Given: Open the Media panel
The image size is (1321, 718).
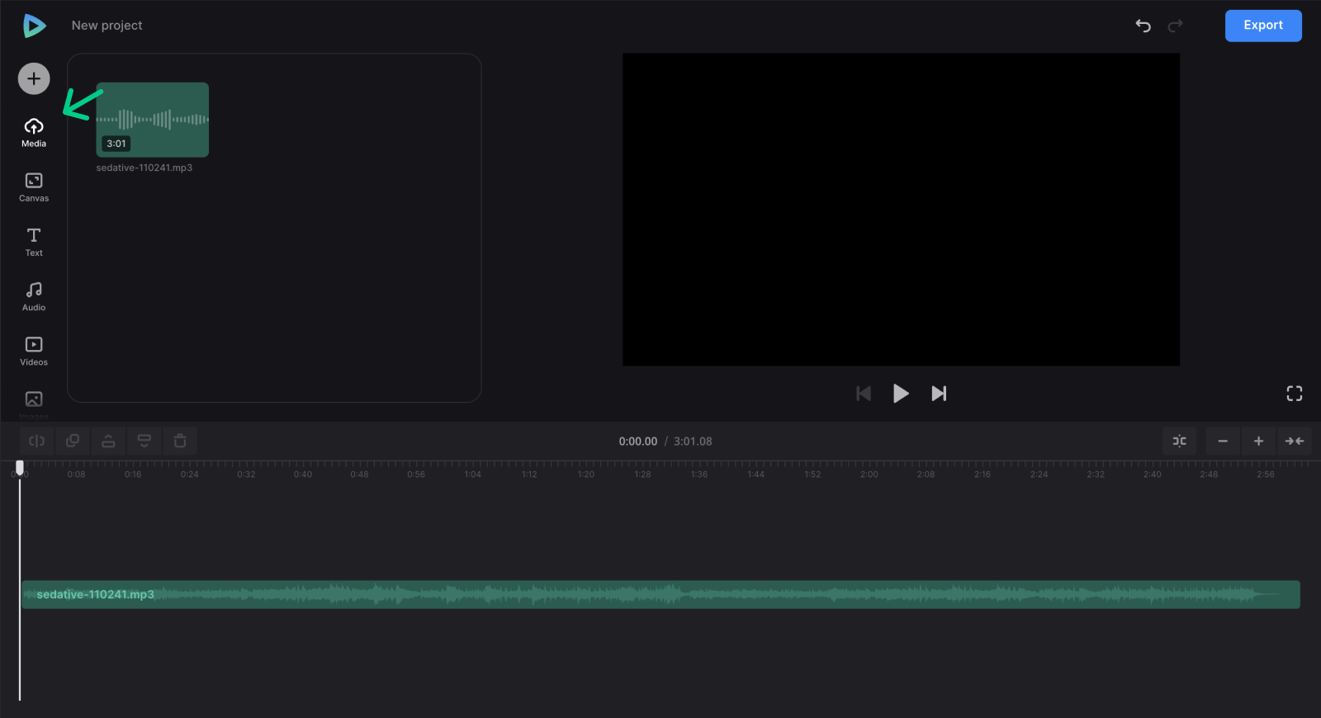Looking at the screenshot, I should pyautogui.click(x=34, y=132).
